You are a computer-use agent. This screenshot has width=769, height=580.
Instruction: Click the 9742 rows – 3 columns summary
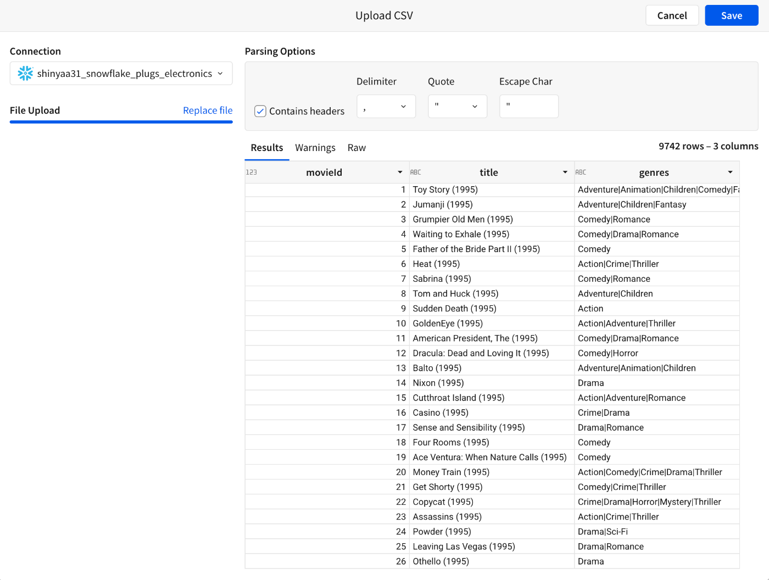(708, 146)
